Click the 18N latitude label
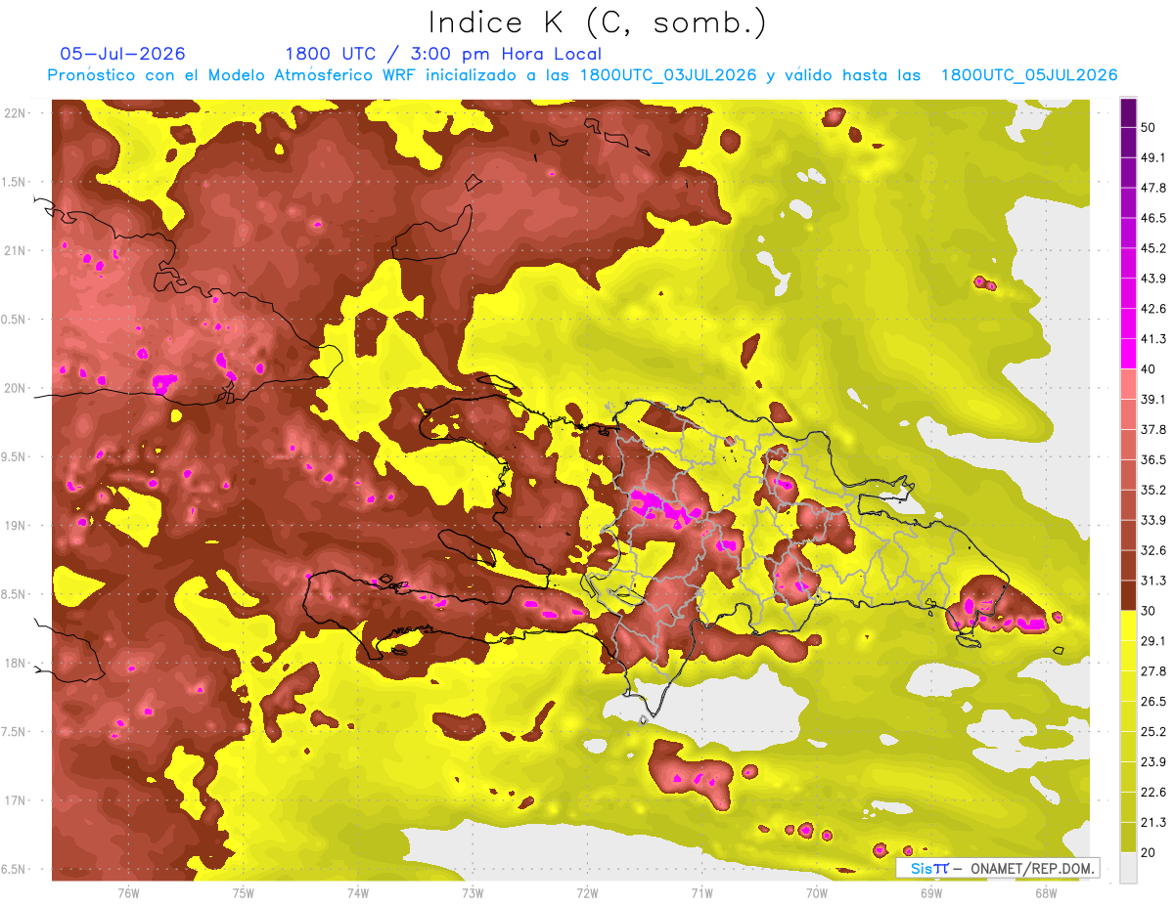This screenshot has height=906, width=1174. (15, 663)
